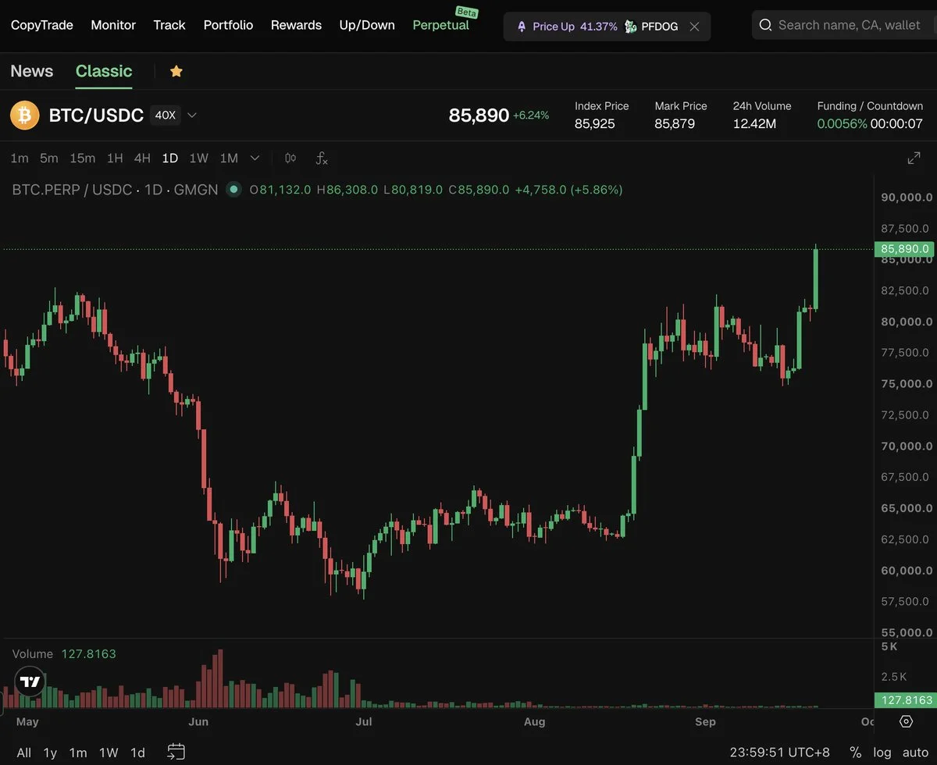
Task: Dismiss the Price Up PFDOG notification
Action: [693, 27]
